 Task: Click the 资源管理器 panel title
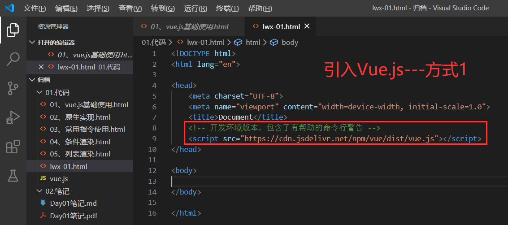point(53,26)
